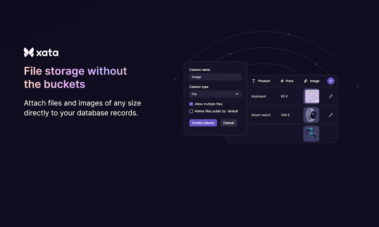Select the Product column header
The height and width of the screenshot is (227, 379).
coord(264,81)
